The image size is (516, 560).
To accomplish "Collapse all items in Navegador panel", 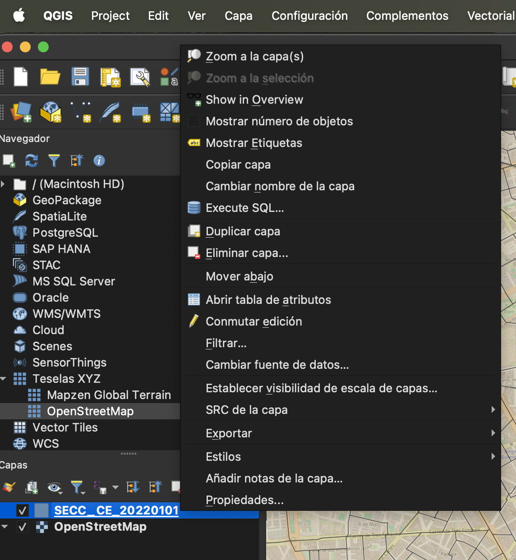I will point(77,161).
